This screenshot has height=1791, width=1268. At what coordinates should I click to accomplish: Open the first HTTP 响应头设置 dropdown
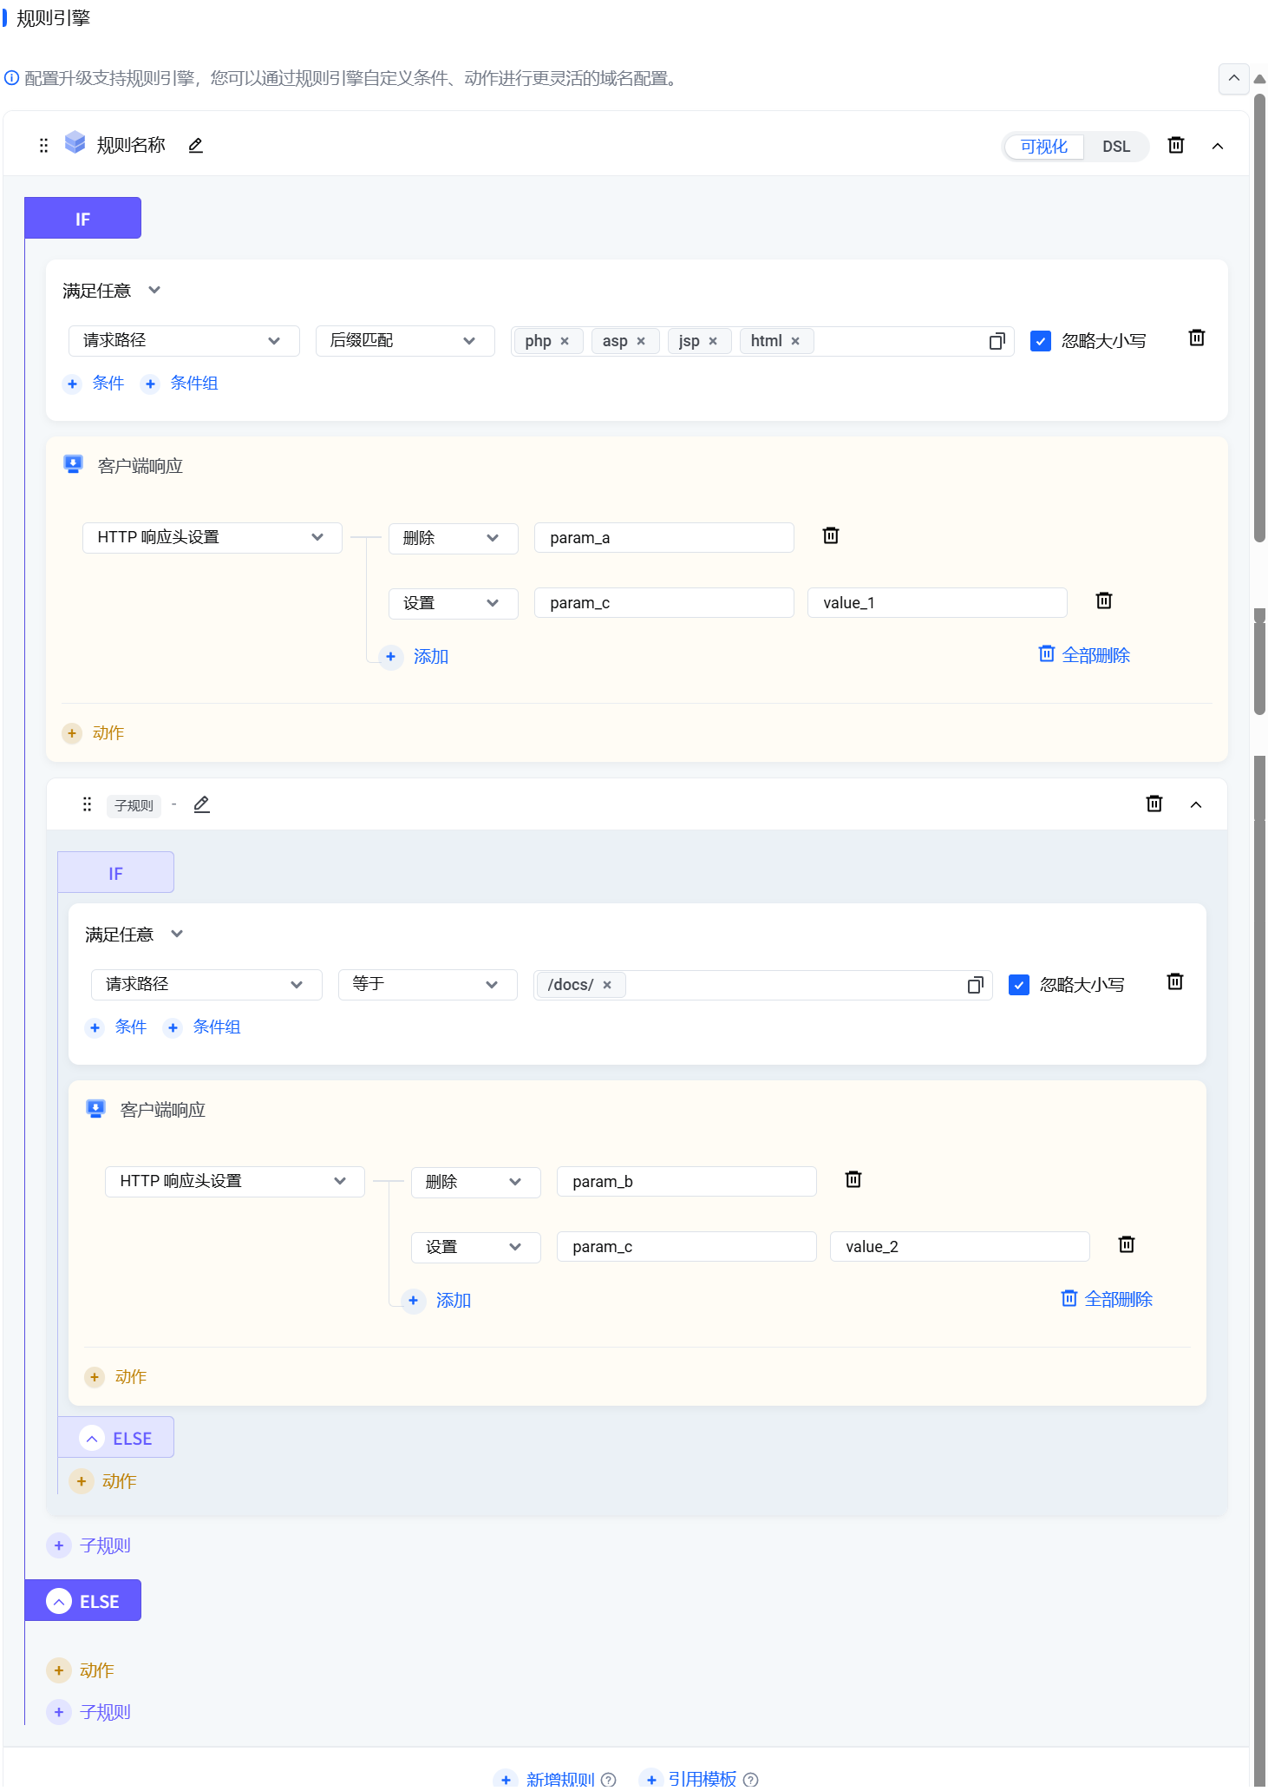point(212,538)
